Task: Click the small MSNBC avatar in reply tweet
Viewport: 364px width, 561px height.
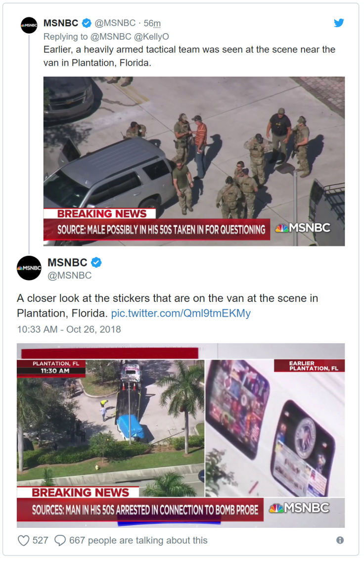Action: click(x=29, y=25)
